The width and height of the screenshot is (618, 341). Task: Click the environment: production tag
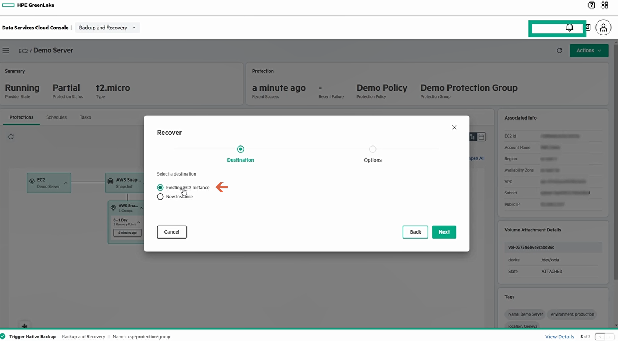tap(572, 314)
